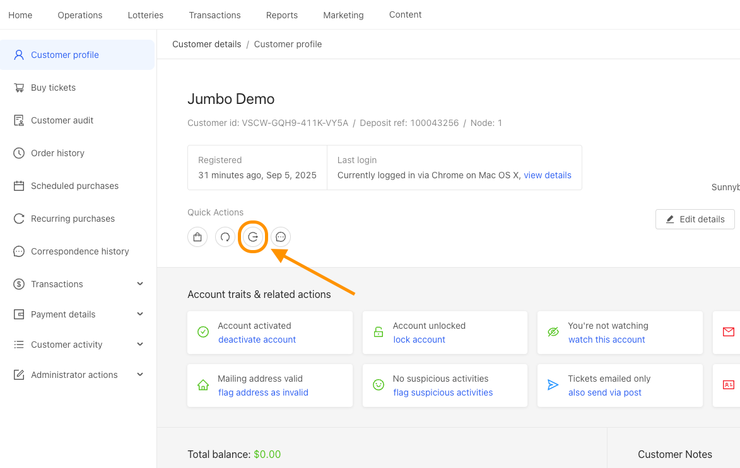Open Buy tickets from the sidebar
The width and height of the screenshot is (740, 468).
point(53,88)
